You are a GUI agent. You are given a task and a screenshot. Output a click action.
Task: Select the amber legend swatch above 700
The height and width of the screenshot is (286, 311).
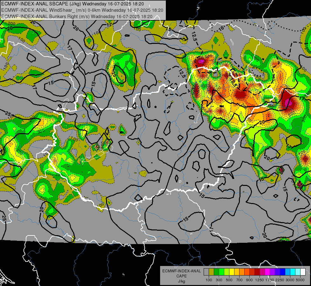coord(237,272)
